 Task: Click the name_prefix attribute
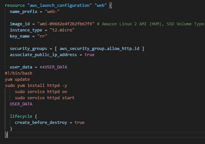tap(24, 12)
